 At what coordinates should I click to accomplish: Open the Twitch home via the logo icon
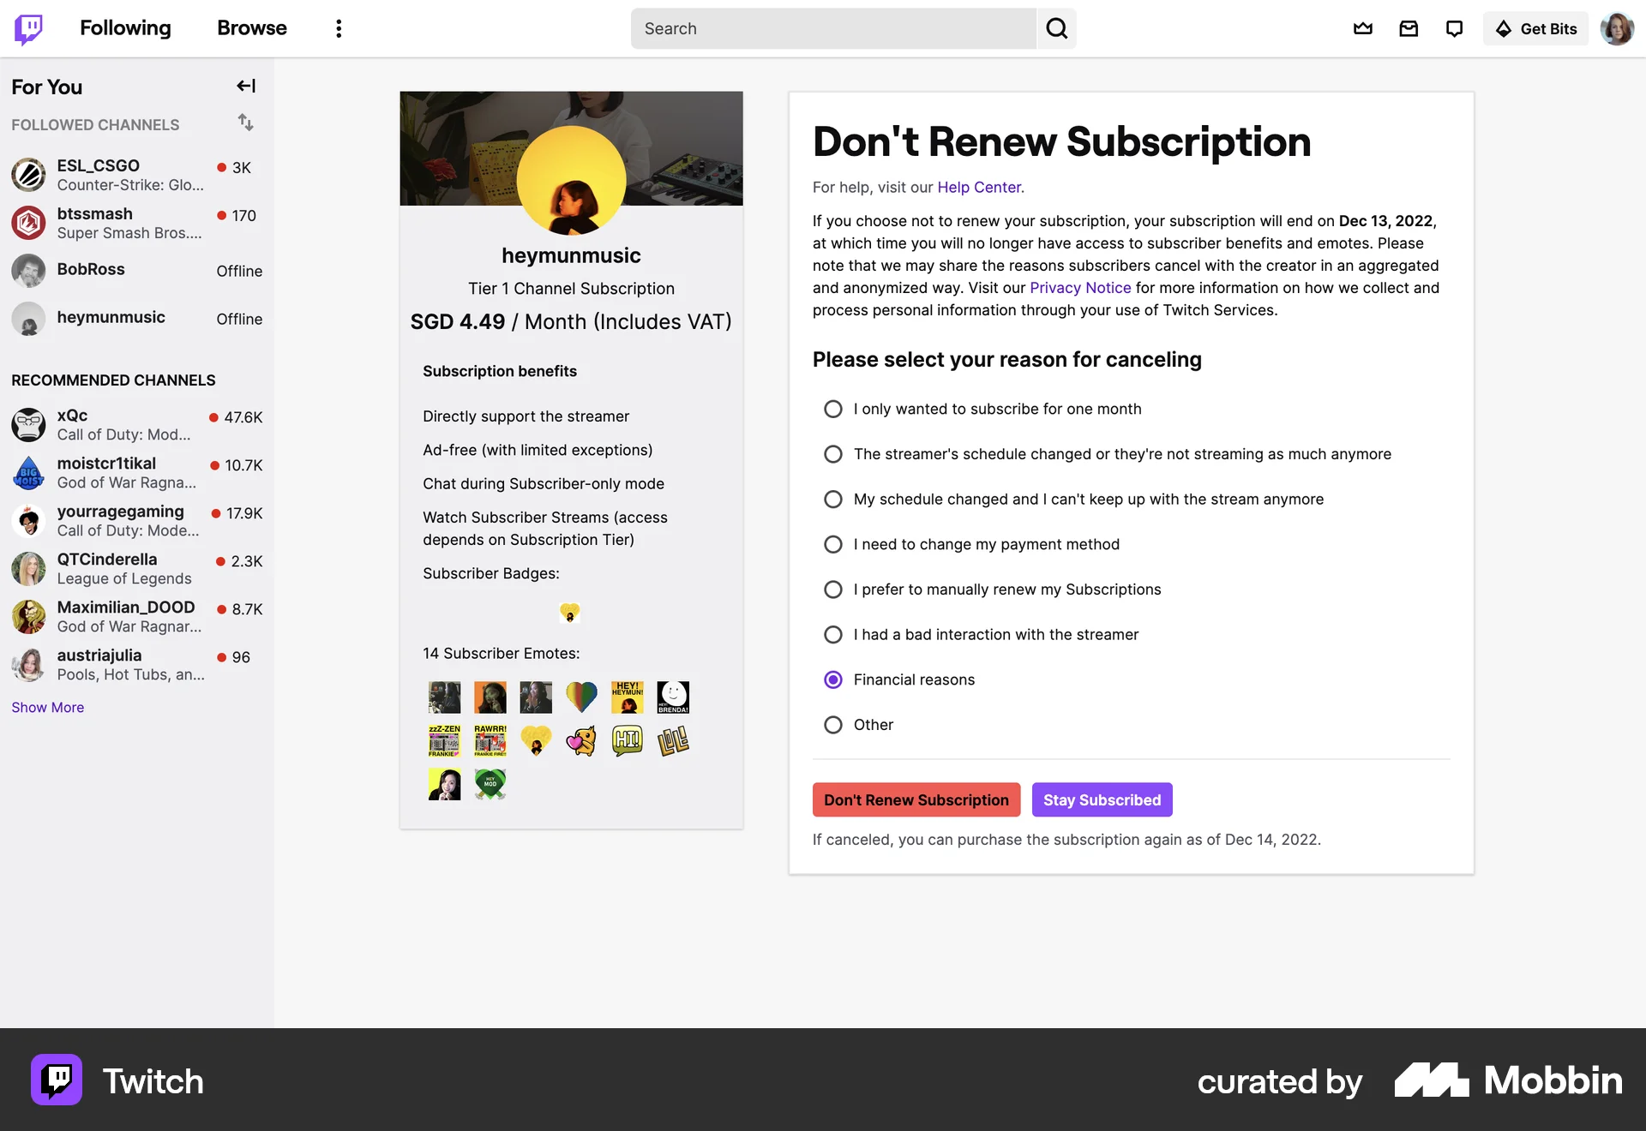28,28
